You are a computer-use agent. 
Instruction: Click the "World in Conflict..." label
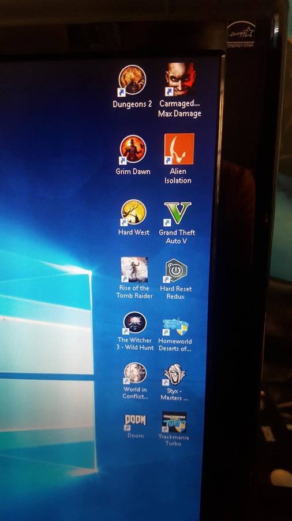[135, 392]
